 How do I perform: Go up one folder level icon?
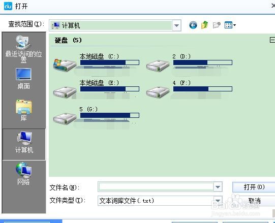pyautogui.click(x=204, y=25)
